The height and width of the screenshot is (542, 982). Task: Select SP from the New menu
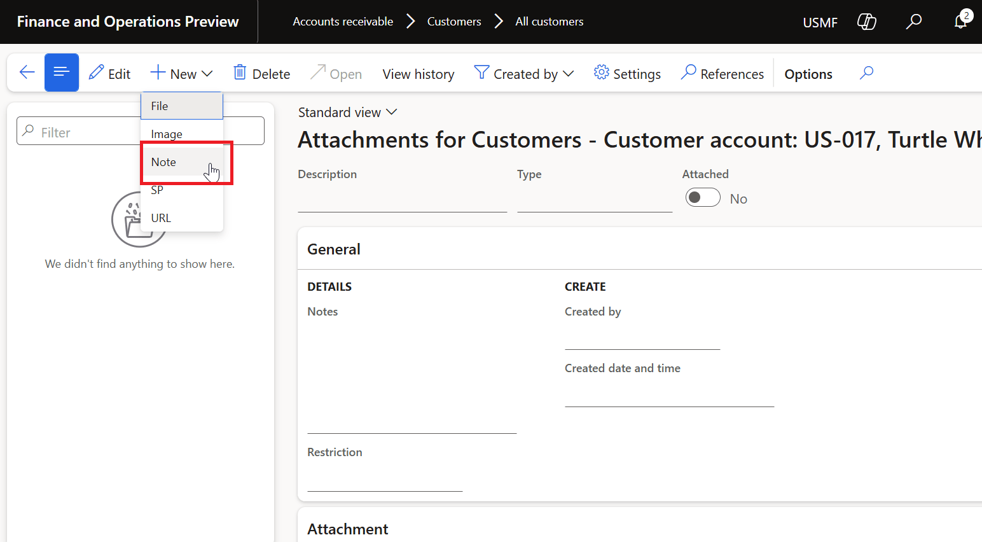(182, 190)
